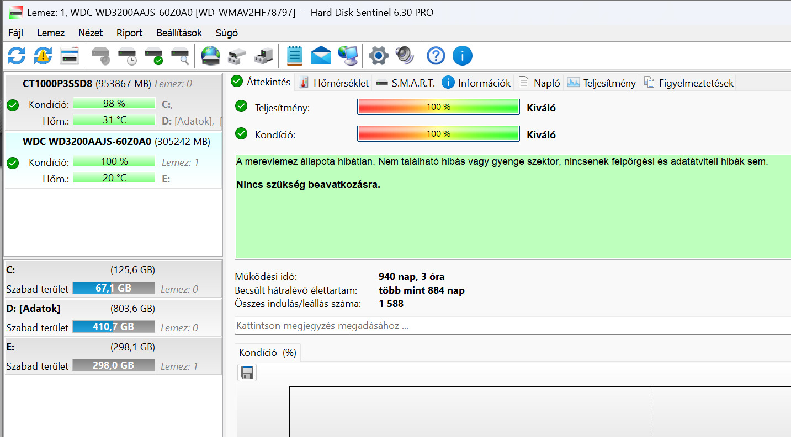791x437 pixels.
Task: Select the WDC WD3200AAJS-60Z0A0 disk entry title
Action: 87,142
